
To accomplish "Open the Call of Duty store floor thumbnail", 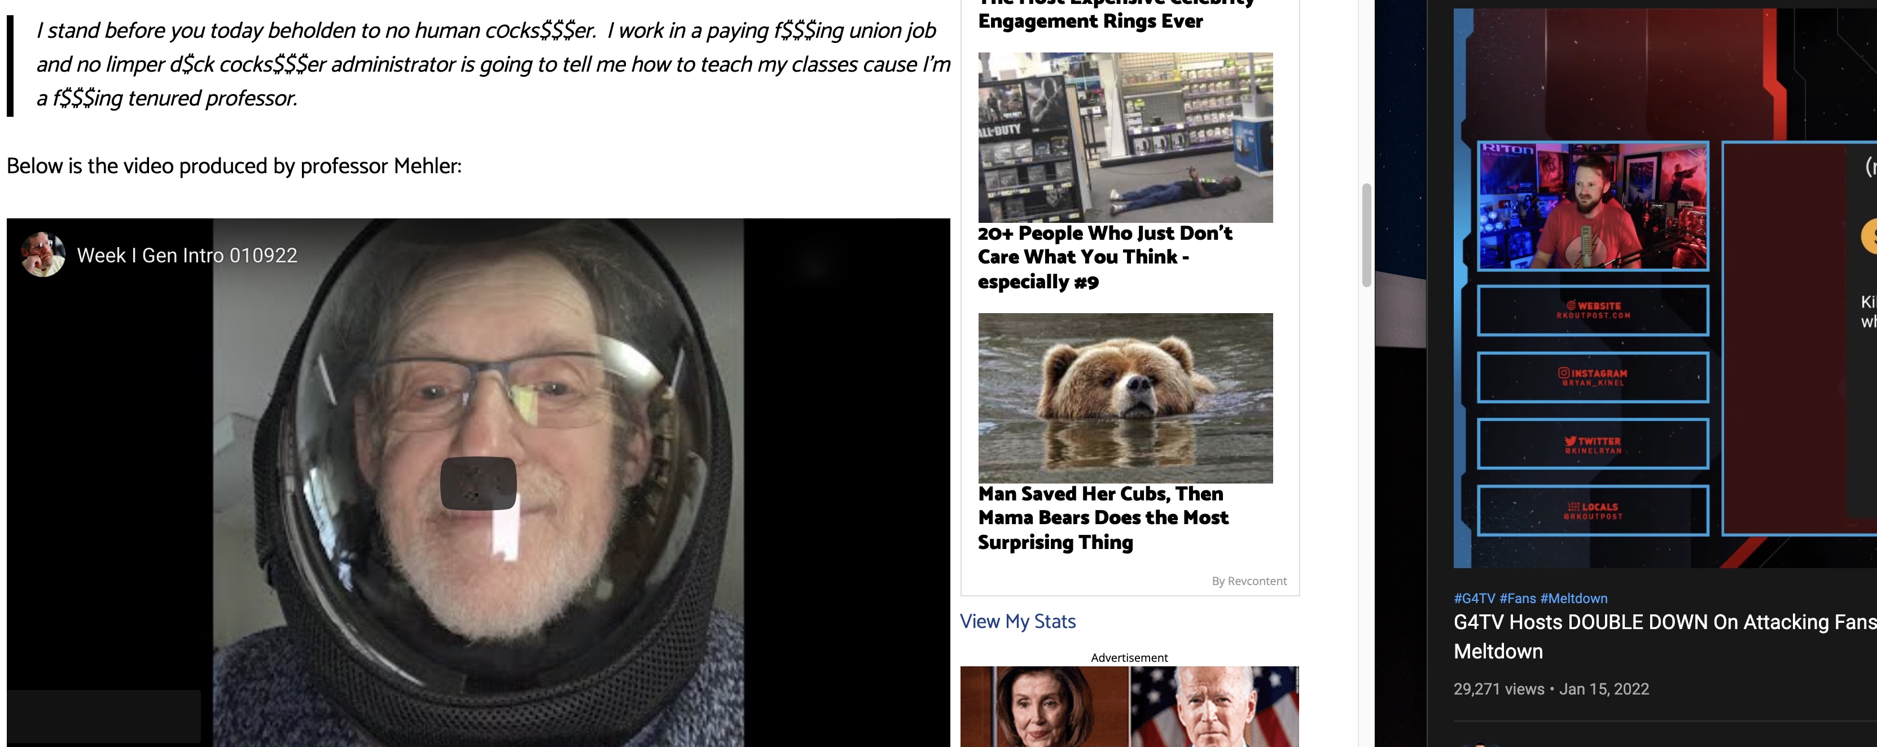I will (1125, 137).
